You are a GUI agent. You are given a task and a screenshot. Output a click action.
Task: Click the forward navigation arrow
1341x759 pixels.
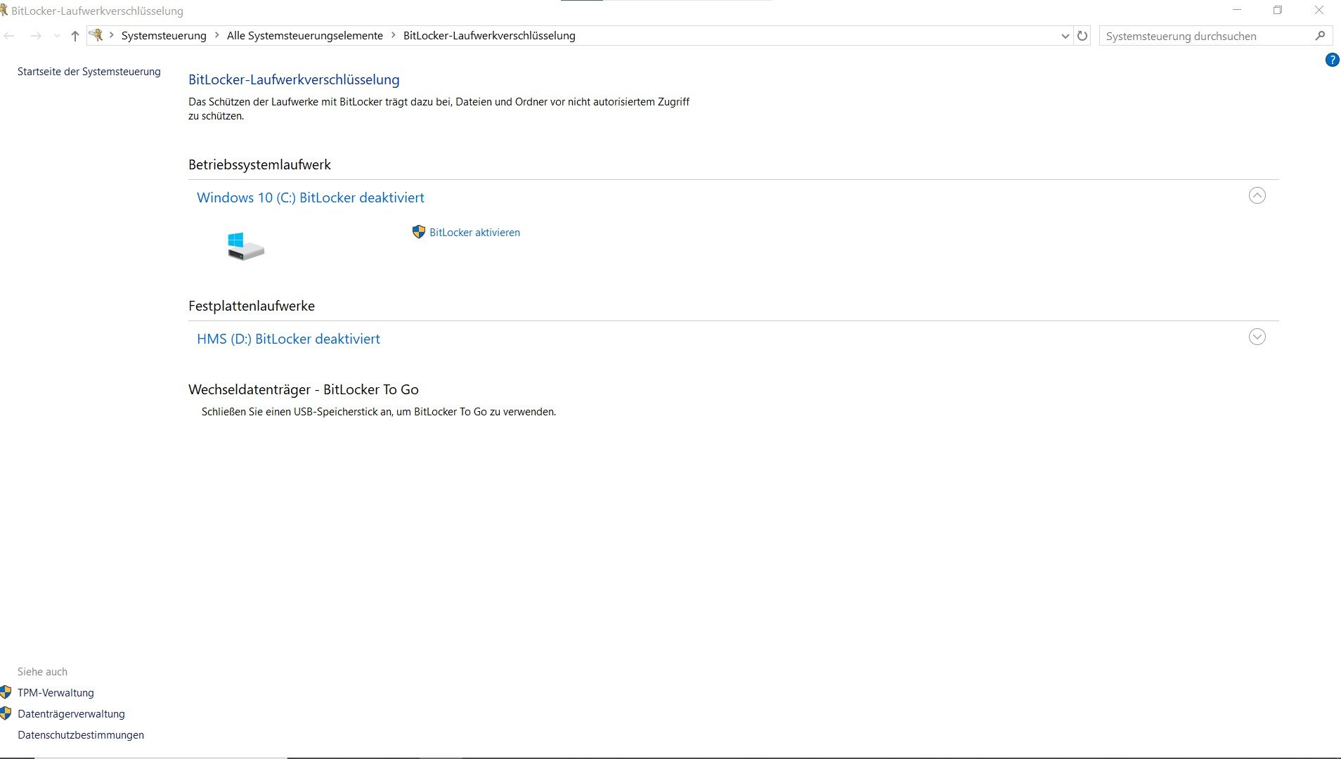[36, 36]
